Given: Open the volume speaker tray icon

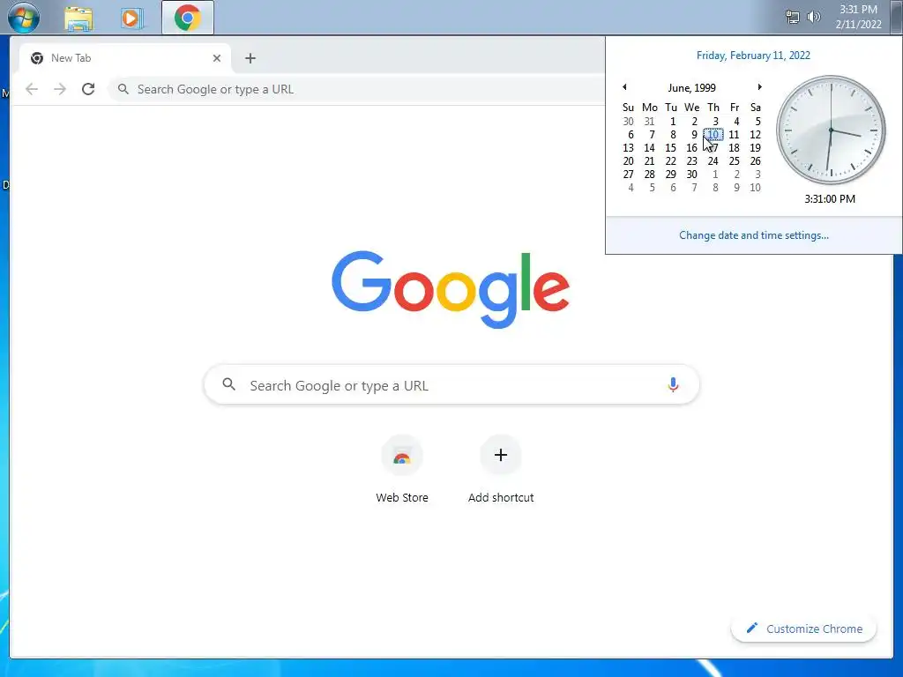Looking at the screenshot, I should 813,17.
